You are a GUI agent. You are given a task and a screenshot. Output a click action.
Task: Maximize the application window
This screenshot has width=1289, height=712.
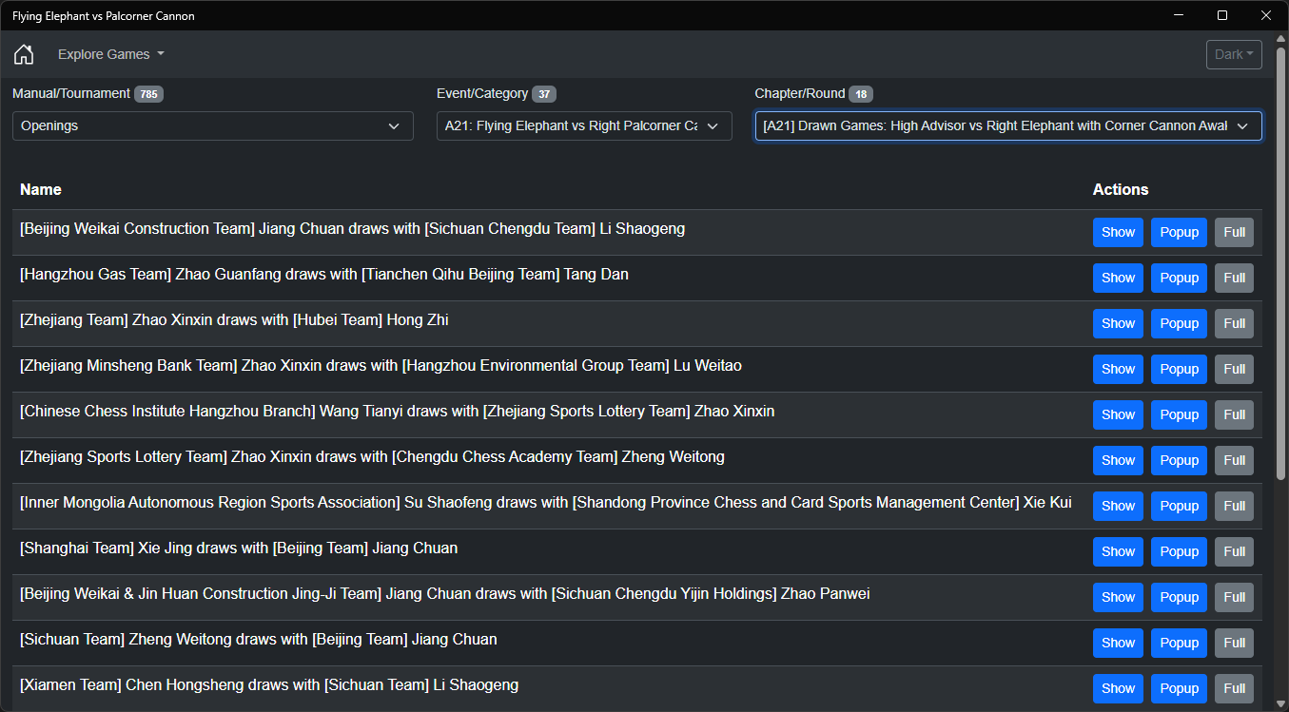point(1222,15)
